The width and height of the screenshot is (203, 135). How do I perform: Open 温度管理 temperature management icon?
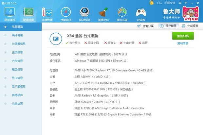click(47, 14)
